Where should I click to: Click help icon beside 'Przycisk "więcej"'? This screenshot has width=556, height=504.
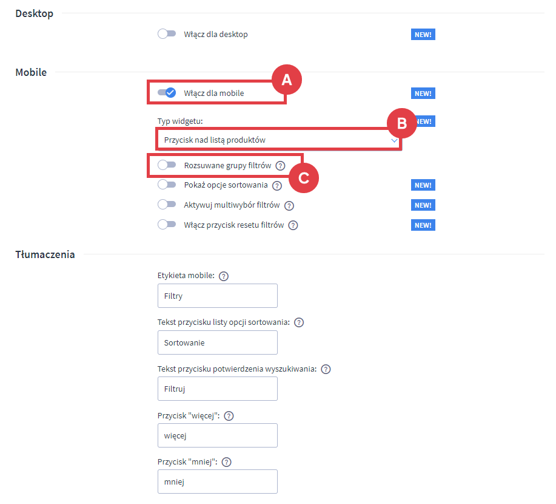(x=229, y=416)
